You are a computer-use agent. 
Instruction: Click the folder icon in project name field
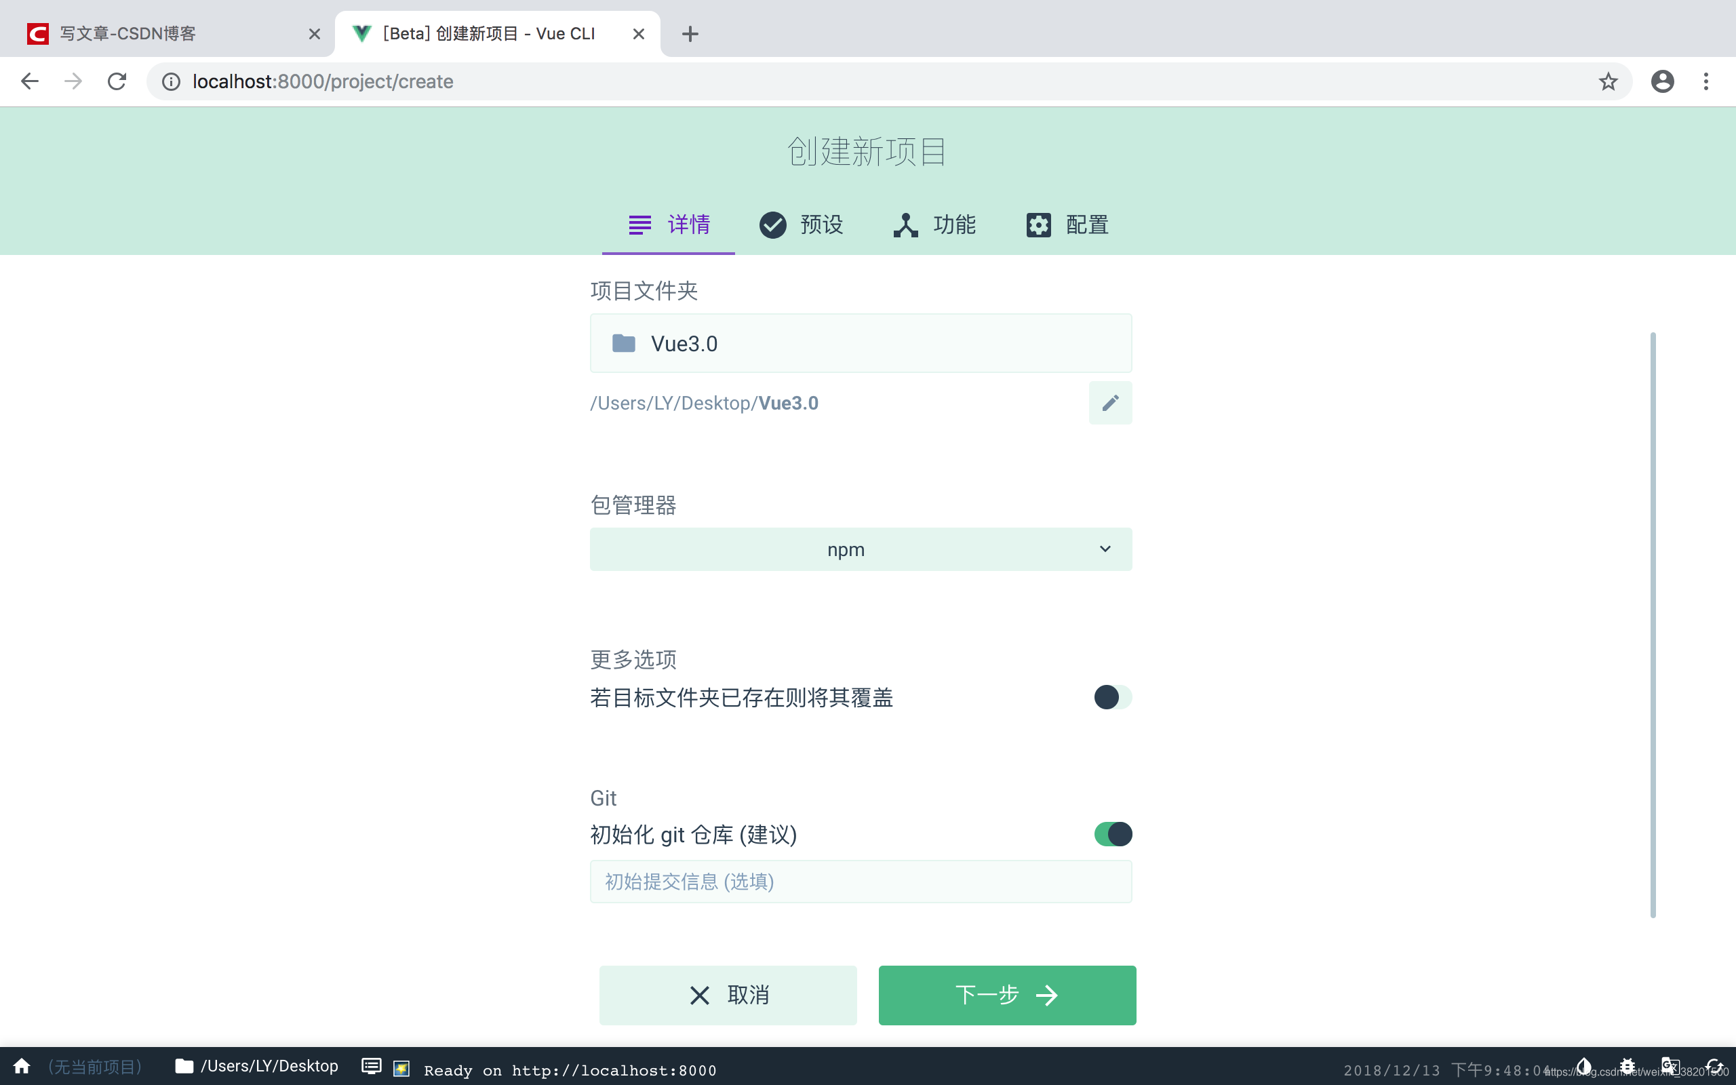[x=623, y=343]
